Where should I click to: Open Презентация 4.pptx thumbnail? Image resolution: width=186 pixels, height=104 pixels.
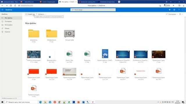(x=69, y=71)
